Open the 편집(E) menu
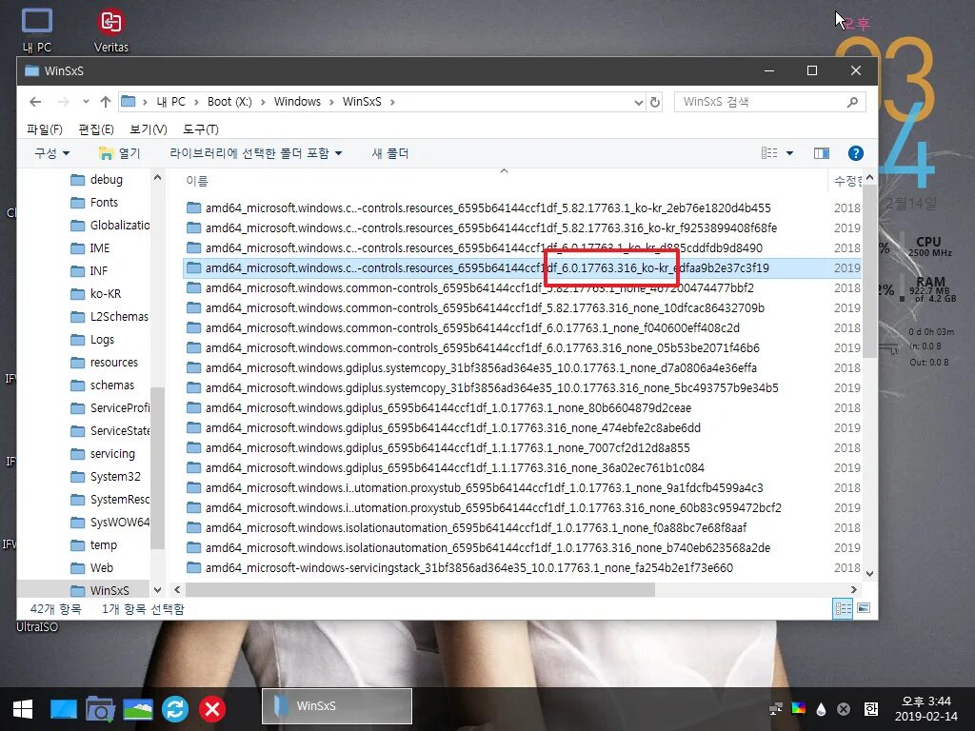975x731 pixels. point(96,129)
